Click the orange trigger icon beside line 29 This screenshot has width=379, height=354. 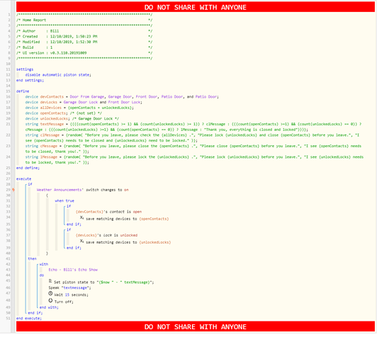13,190
